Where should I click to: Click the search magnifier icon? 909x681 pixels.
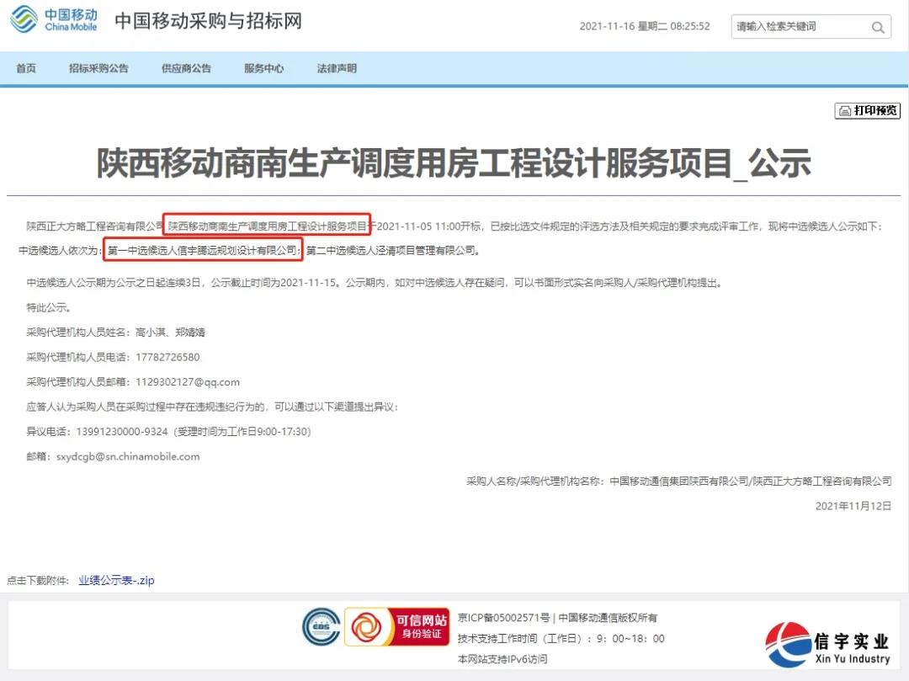click(879, 26)
